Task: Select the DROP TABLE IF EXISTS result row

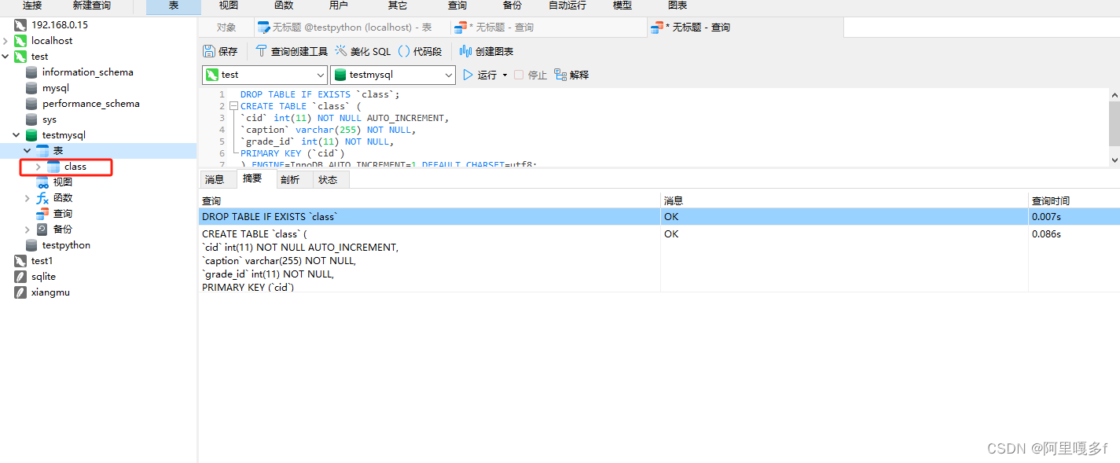Action: coord(659,217)
